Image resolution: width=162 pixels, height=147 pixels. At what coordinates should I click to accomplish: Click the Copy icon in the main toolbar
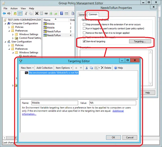click(31, 13)
